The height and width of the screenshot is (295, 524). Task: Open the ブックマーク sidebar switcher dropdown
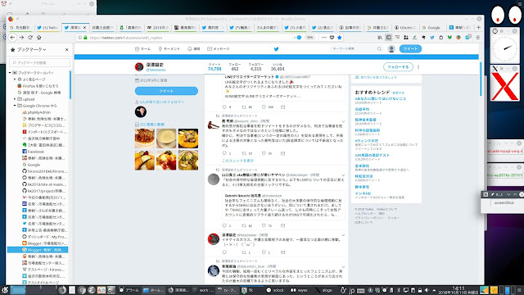tap(31, 49)
